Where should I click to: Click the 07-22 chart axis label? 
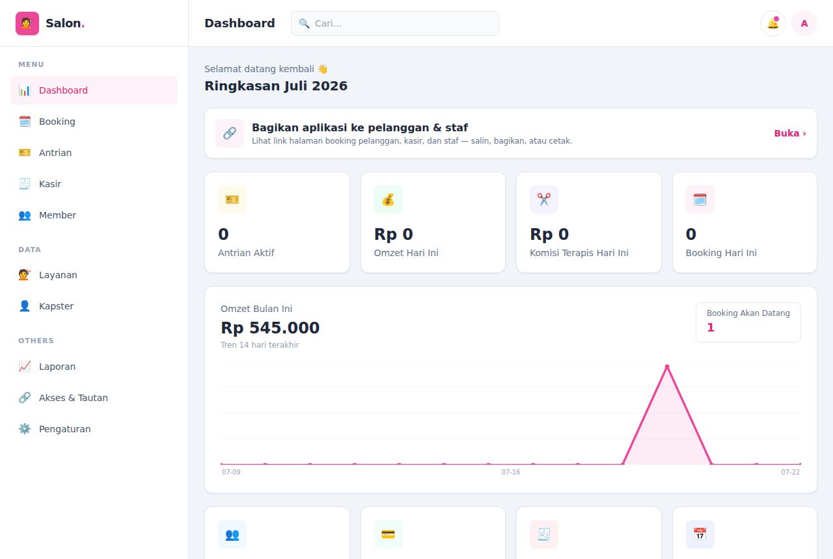click(791, 472)
